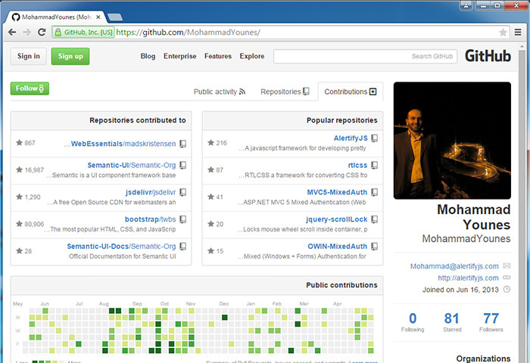The height and width of the screenshot is (363, 530).
Task: Open the rtlcss repository link
Action: 357,165
